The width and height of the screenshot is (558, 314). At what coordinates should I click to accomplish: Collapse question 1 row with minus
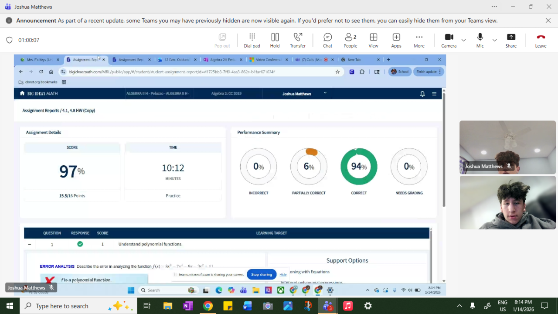(x=29, y=245)
